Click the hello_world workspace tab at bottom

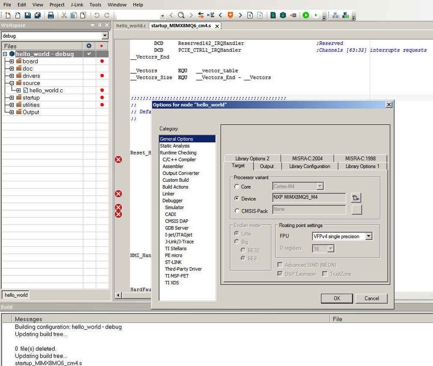pyautogui.click(x=16, y=295)
